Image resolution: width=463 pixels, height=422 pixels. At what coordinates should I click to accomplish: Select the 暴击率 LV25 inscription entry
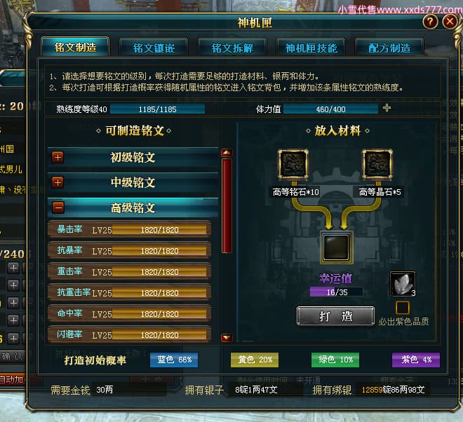(129, 229)
